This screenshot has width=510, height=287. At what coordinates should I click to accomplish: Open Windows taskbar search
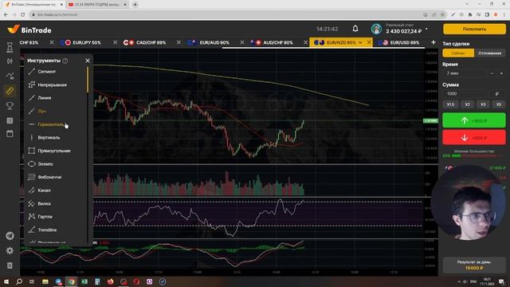[19, 281]
